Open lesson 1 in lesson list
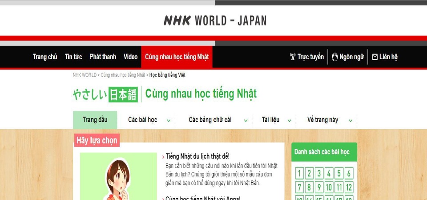Viewport: 427px width, 200px height. pyautogui.click(x=299, y=173)
